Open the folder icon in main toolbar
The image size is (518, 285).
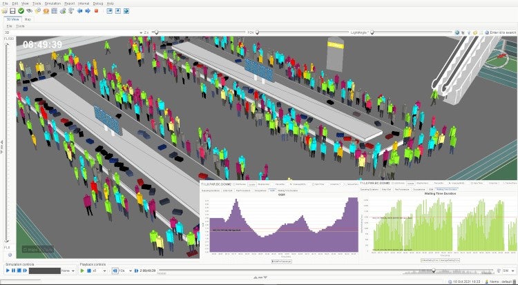point(5,11)
